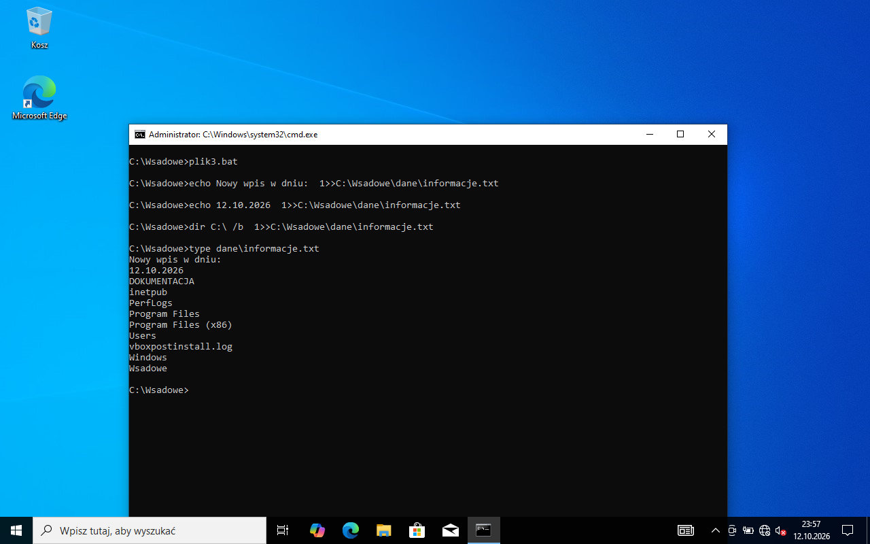Click the 'PerfLogs' output line
The width and height of the screenshot is (870, 544).
coord(151,303)
